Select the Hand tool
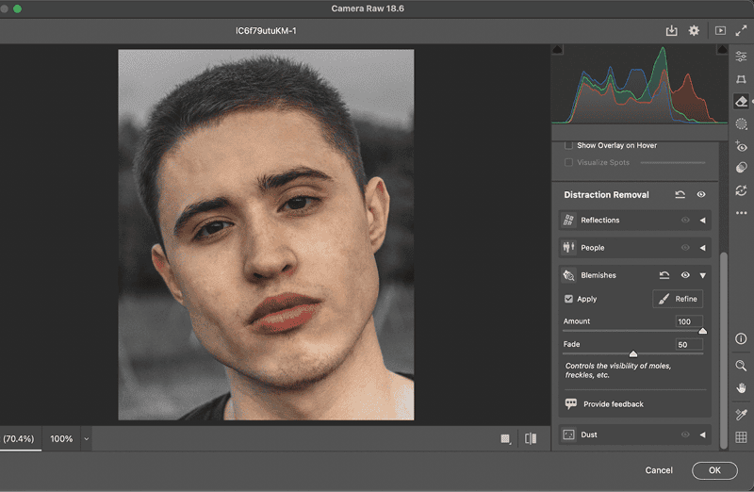This screenshot has width=754, height=492. point(741,388)
